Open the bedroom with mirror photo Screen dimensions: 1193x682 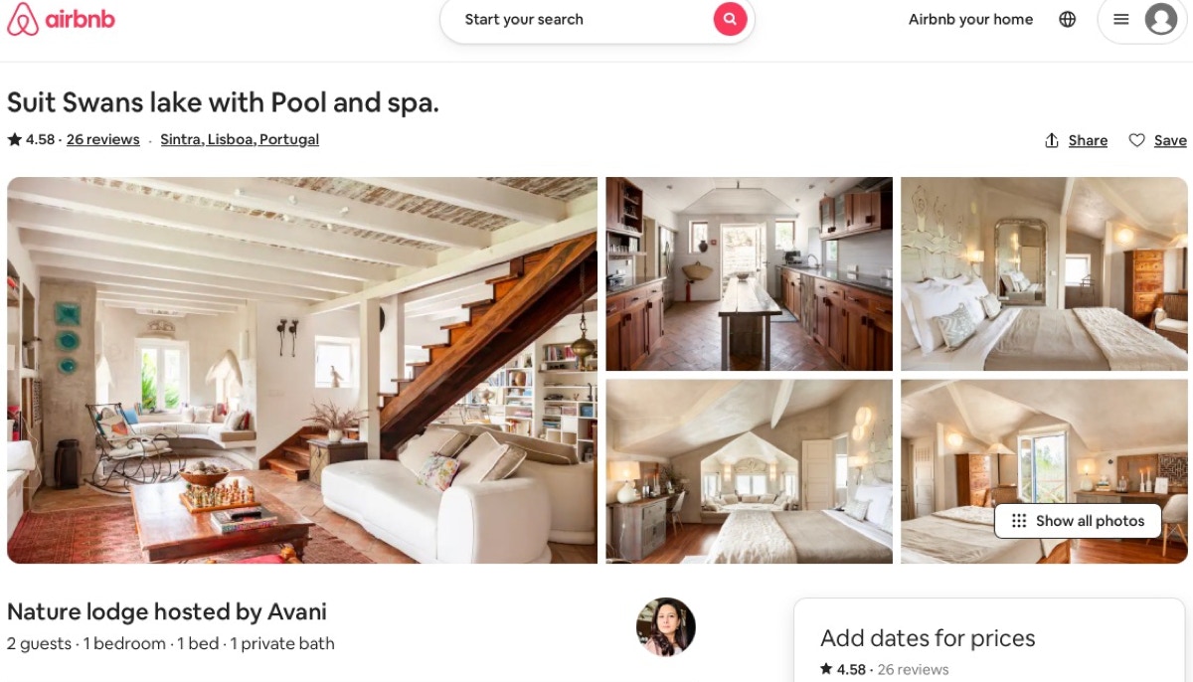[x=1044, y=273]
